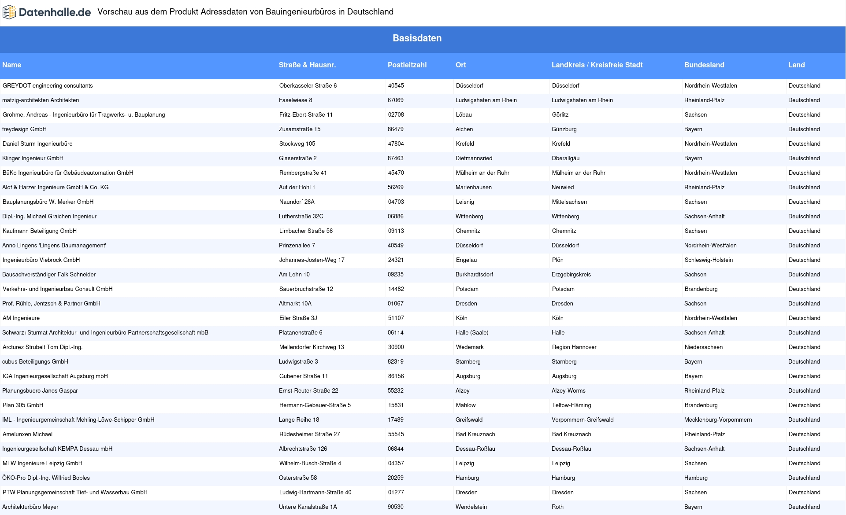Select Dipl.-Ing. Michael Graichen Ingenieur

pyautogui.click(x=49, y=217)
